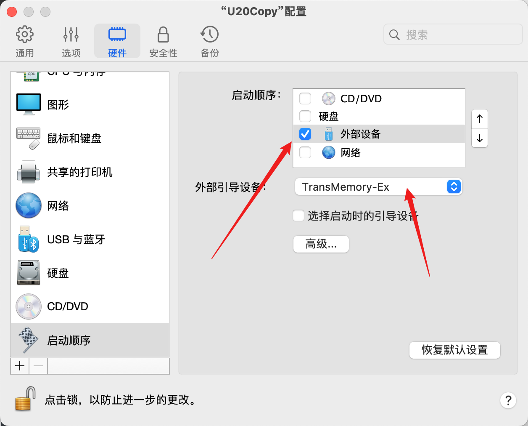Open the TransMemory-Ex external boot device dropdown
This screenshot has height=426, width=528.
tap(378, 187)
